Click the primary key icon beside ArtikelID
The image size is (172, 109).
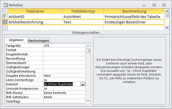pyautogui.click(x=4, y=16)
